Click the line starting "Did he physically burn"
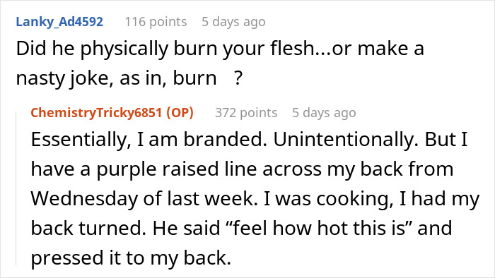The width and height of the screenshot is (495, 278). [220, 49]
